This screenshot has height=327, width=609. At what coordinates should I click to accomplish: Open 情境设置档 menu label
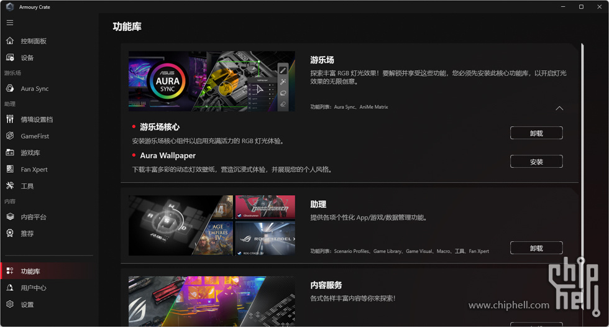coord(37,119)
